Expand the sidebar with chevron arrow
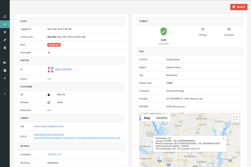 (x=5, y=94)
